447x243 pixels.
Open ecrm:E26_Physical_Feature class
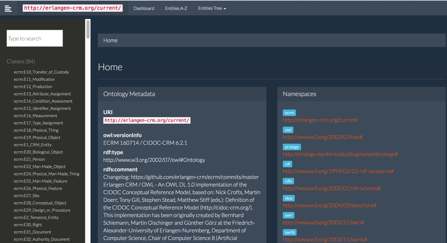click(x=38, y=188)
